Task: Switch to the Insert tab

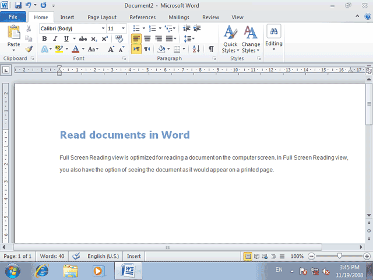Action: 67,17
